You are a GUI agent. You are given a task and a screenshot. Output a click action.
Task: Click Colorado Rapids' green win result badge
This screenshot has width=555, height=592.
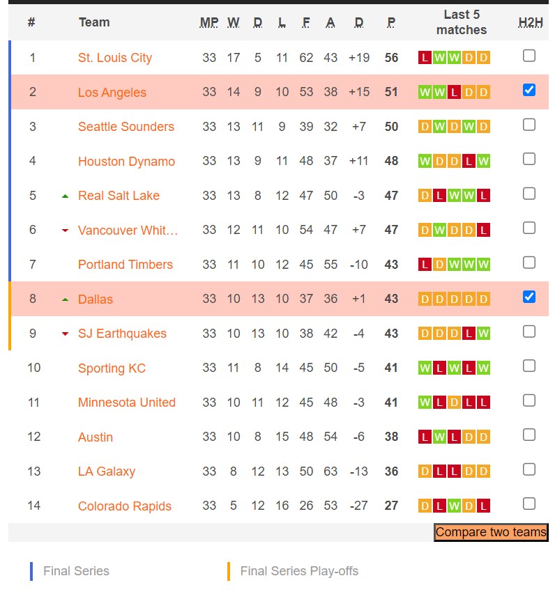(x=454, y=506)
